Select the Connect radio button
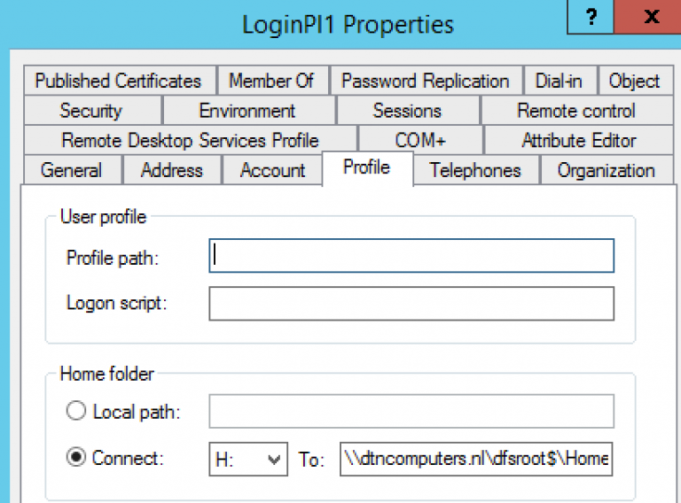The width and height of the screenshot is (681, 503). [x=77, y=459]
